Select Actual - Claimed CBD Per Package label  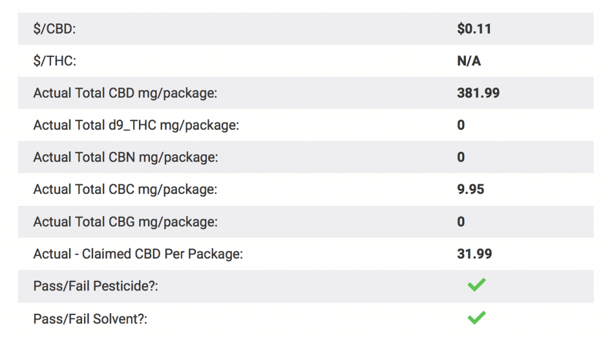click(139, 254)
